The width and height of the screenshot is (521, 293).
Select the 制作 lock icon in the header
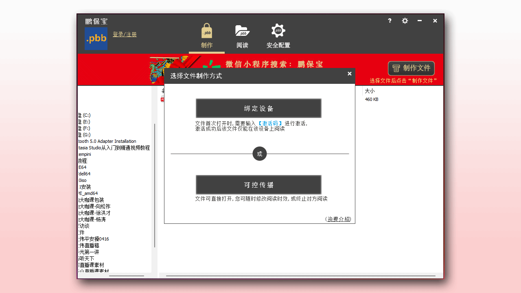pos(206,30)
